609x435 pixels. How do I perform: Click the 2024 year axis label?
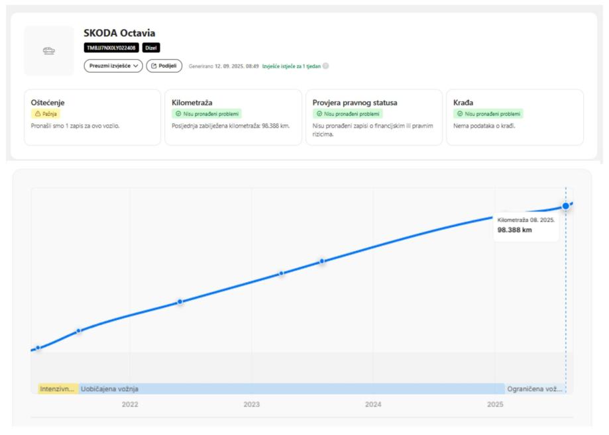point(373,404)
